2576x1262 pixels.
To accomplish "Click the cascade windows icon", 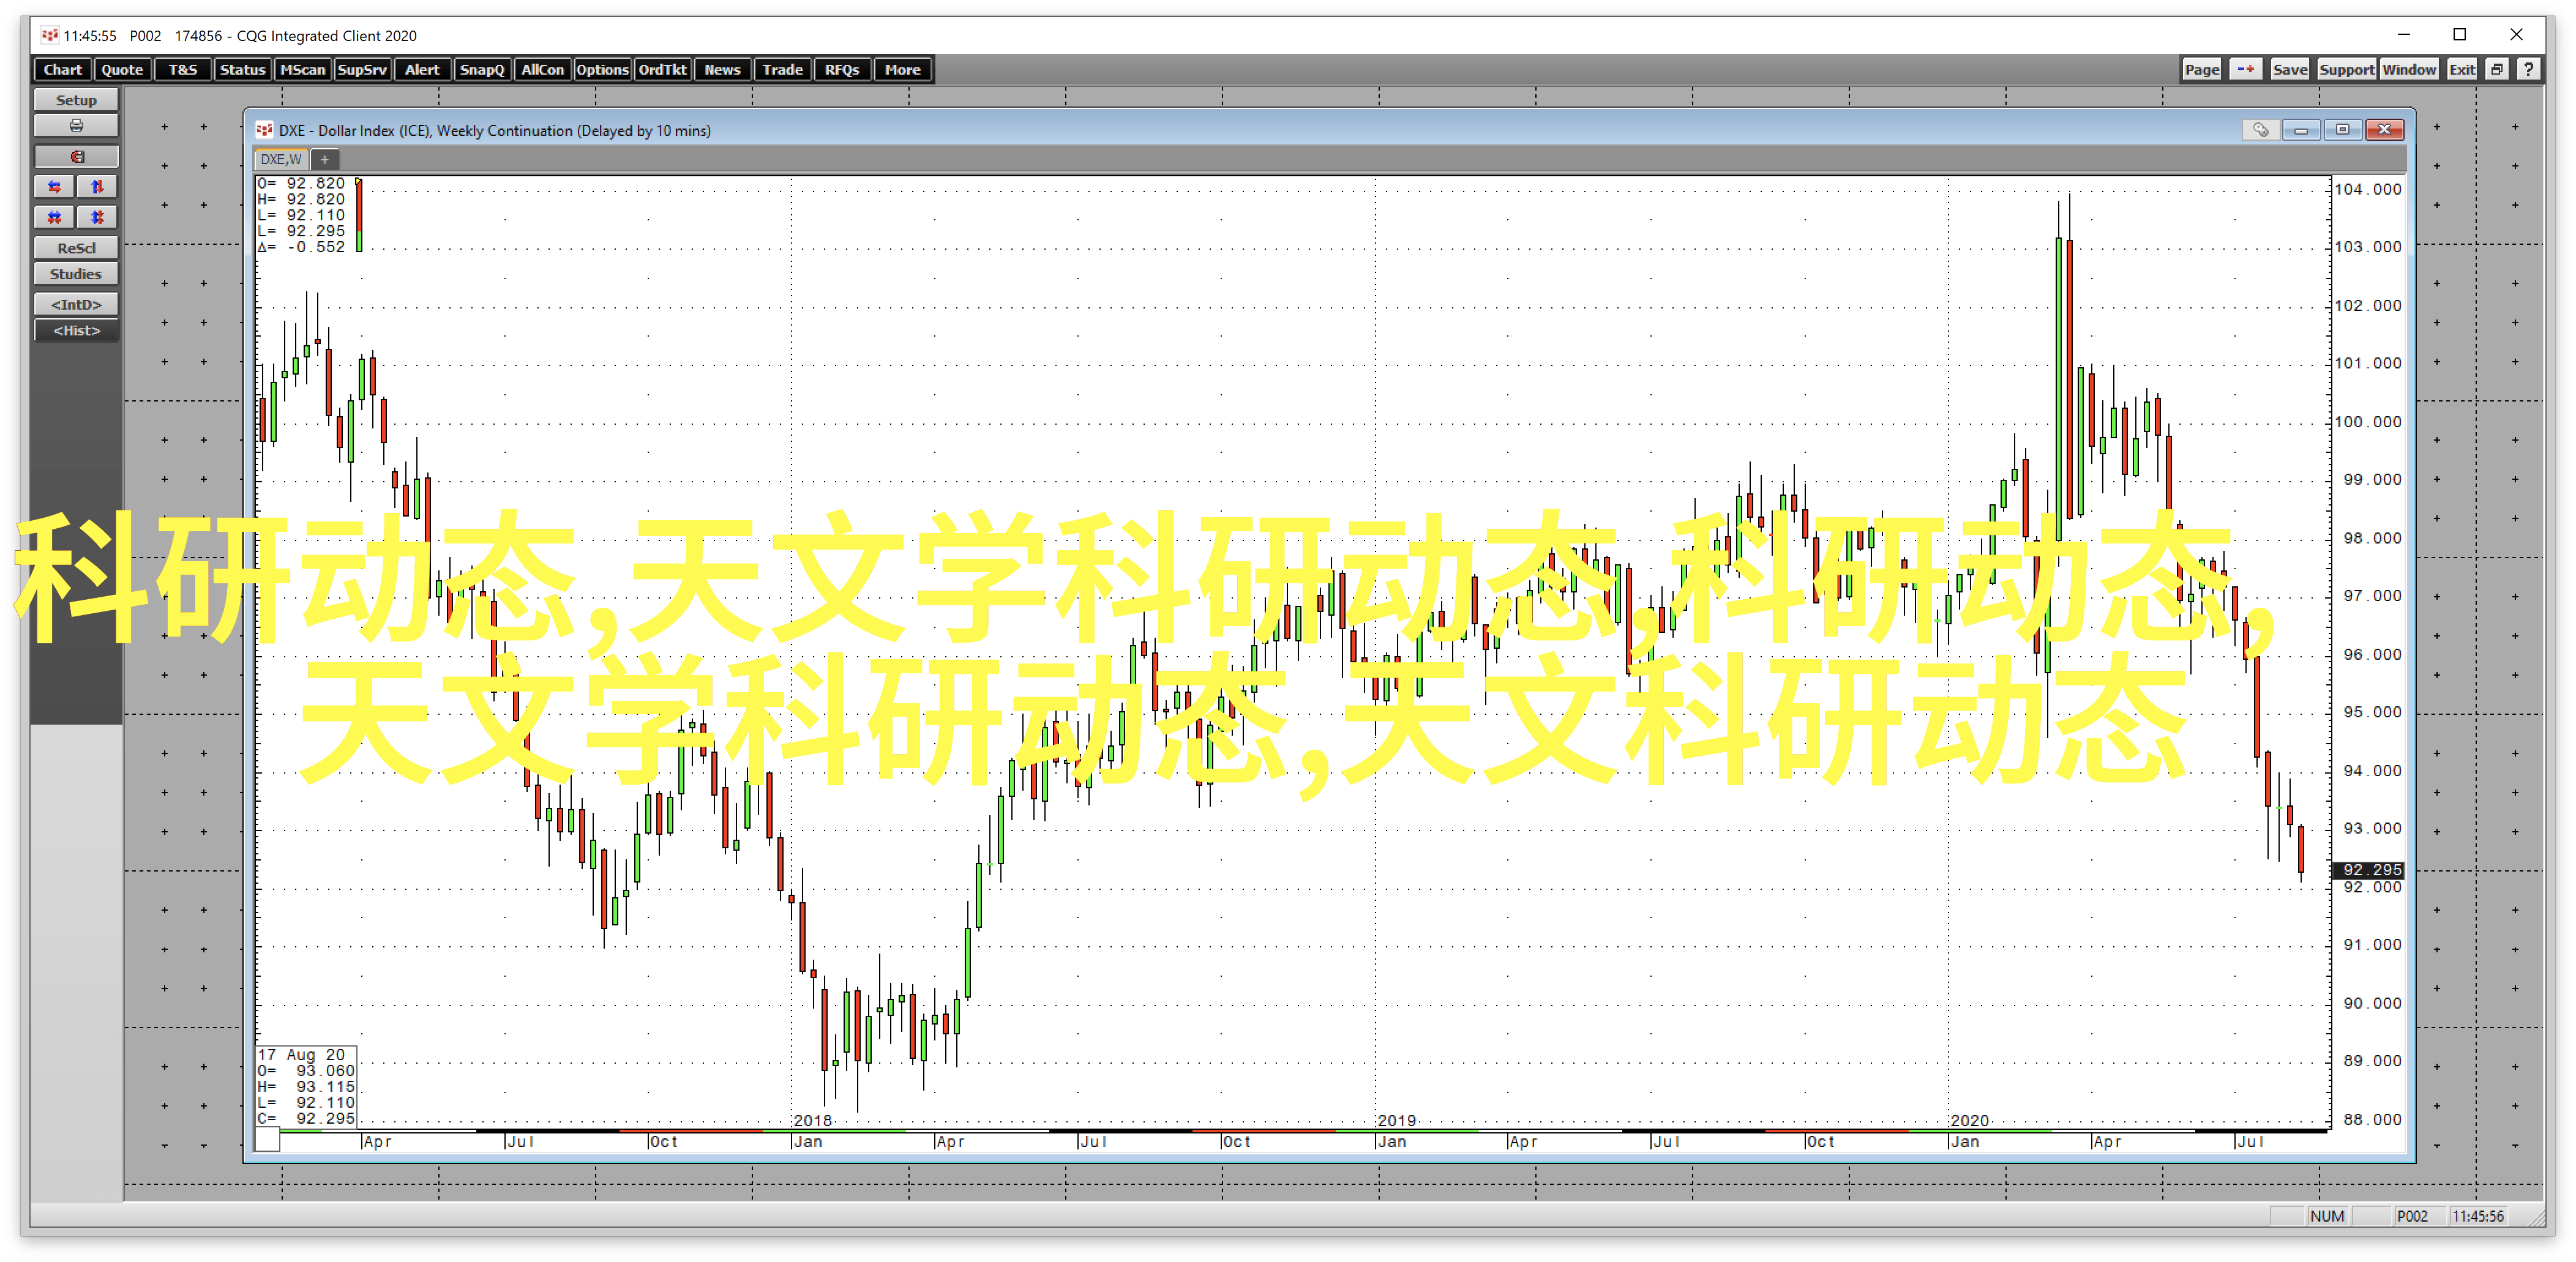I will (x=2496, y=70).
